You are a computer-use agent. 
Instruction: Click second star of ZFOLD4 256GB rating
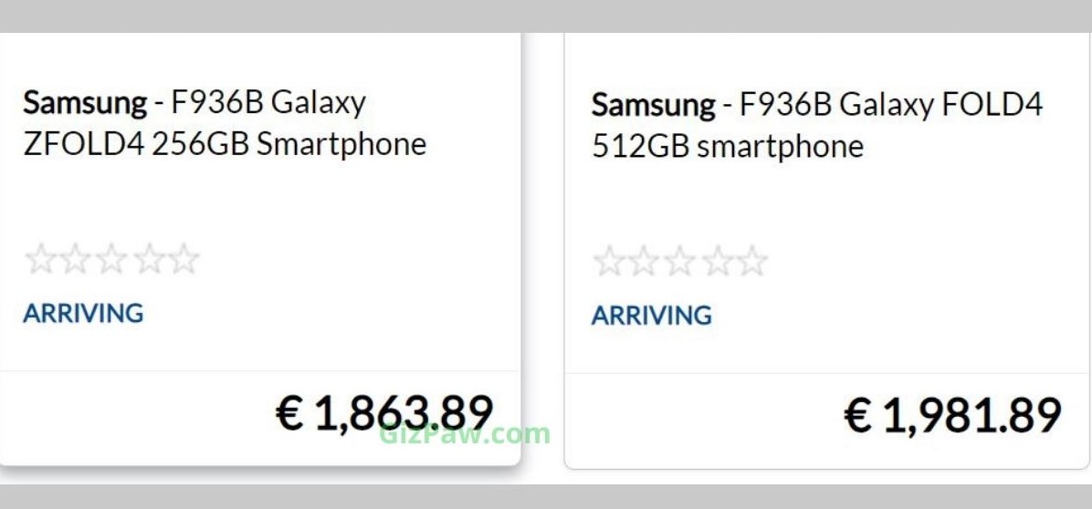pos(76,260)
